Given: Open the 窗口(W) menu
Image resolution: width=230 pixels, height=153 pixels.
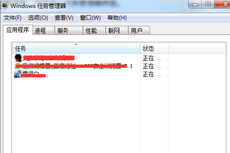Looking at the screenshot, I should (x=90, y=18).
